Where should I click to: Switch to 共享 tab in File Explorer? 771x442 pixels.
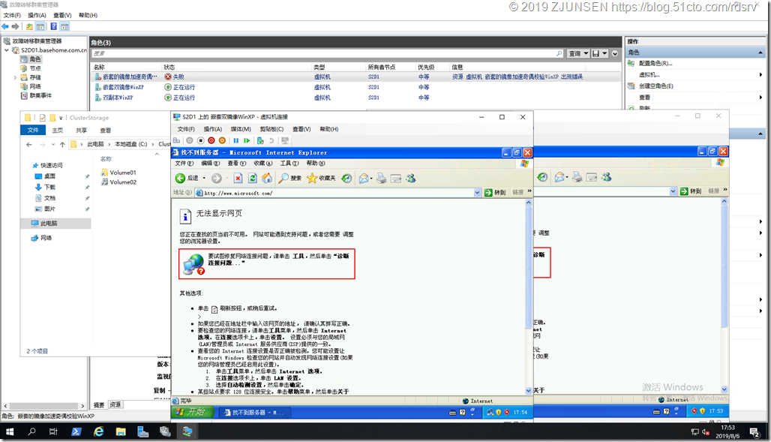coord(82,131)
